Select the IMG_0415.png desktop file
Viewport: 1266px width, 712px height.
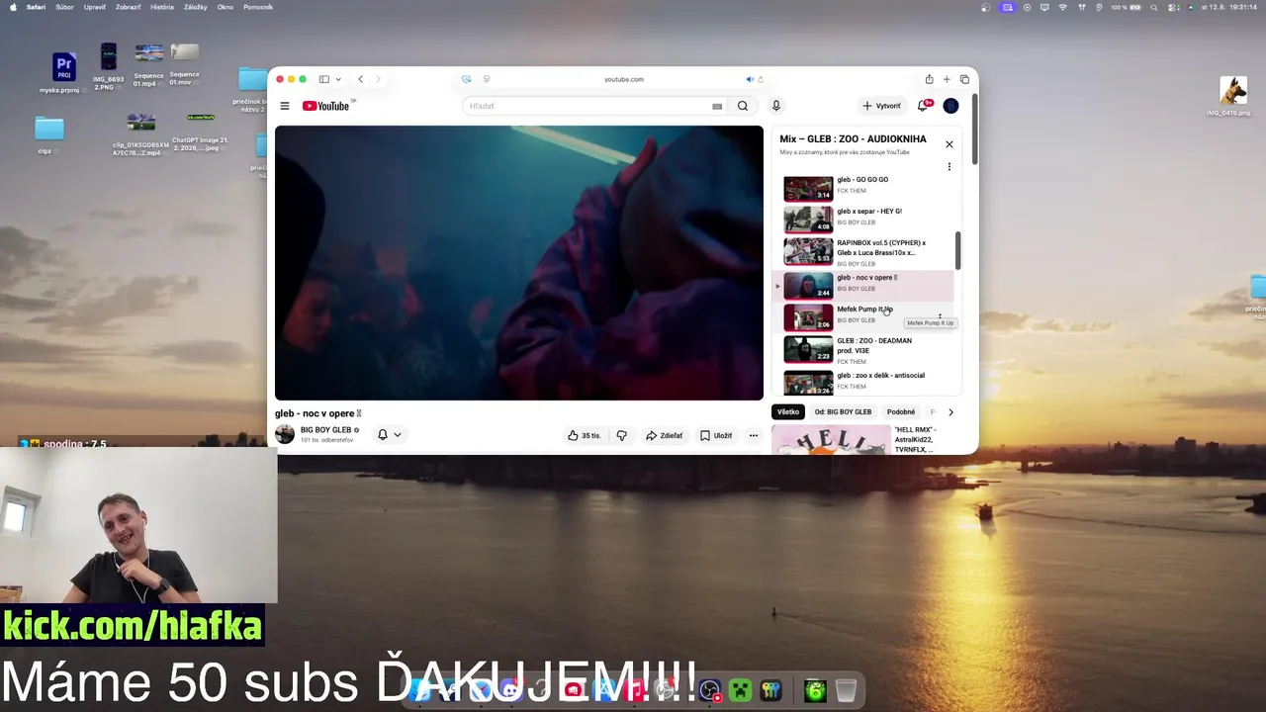point(1232,97)
